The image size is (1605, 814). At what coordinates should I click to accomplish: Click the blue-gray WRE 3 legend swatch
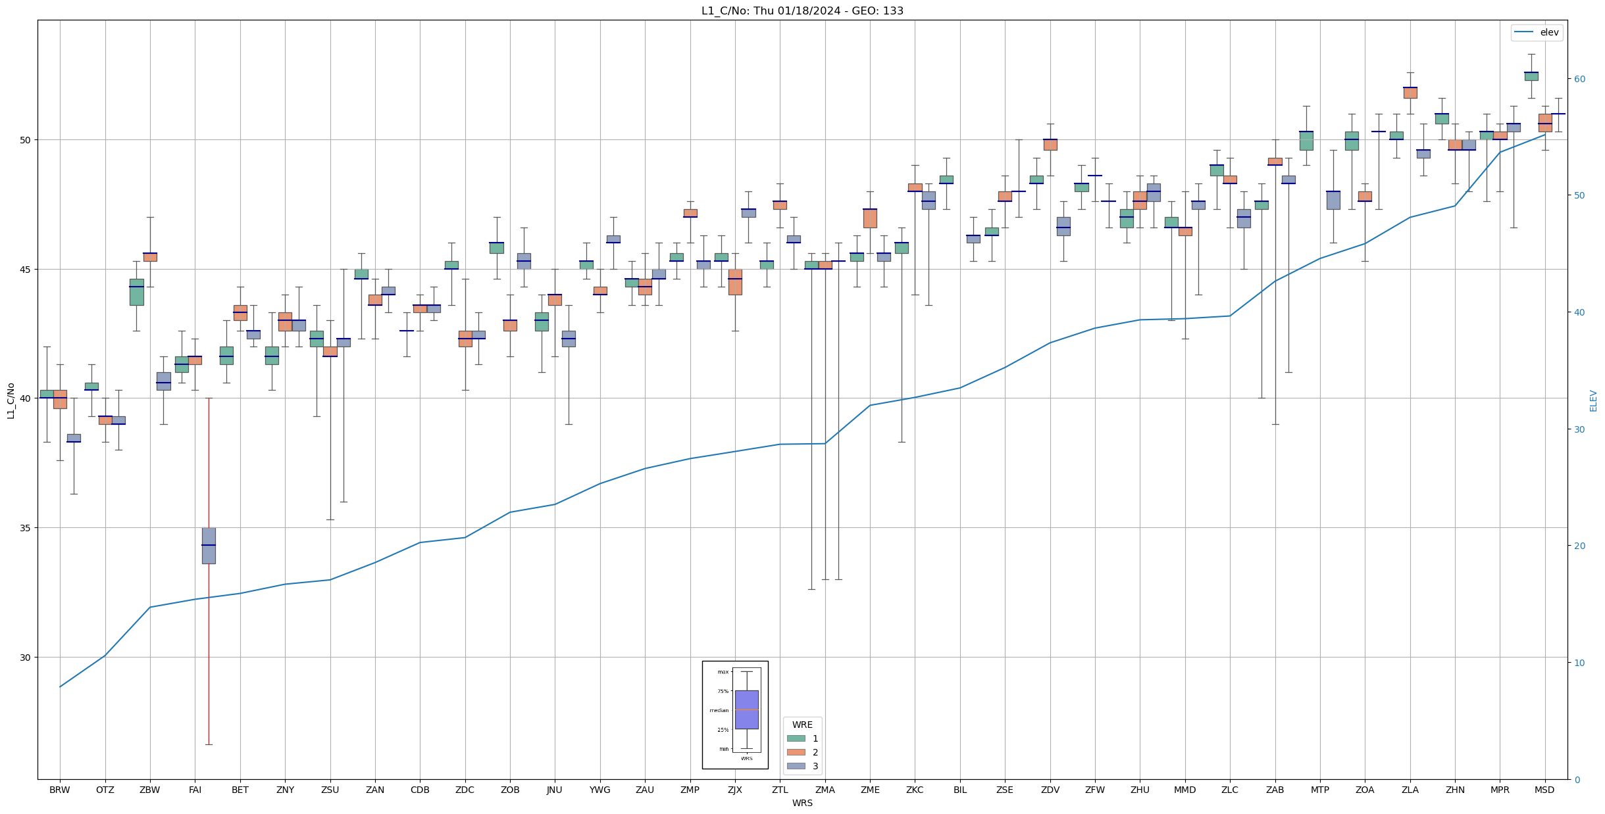point(796,766)
